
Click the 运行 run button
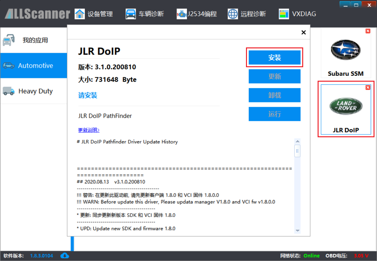pyautogui.click(x=275, y=114)
